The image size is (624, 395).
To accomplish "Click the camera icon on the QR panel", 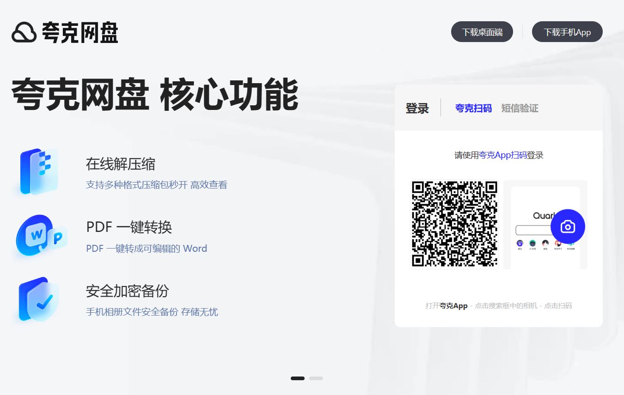I will [x=568, y=226].
